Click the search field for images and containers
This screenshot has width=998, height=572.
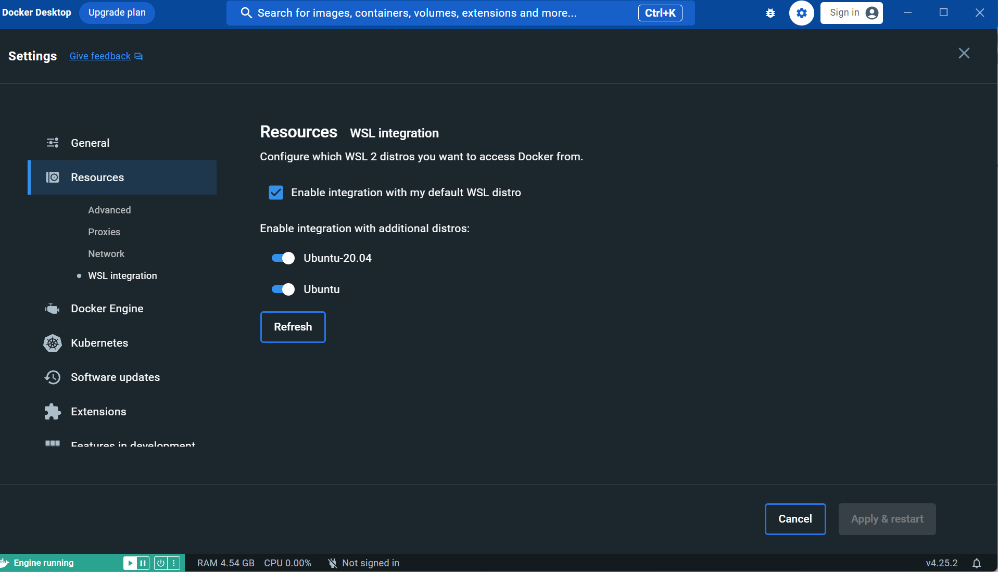[461, 13]
